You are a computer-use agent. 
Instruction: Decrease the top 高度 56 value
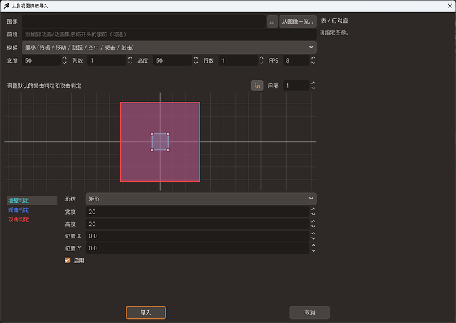tap(196, 63)
